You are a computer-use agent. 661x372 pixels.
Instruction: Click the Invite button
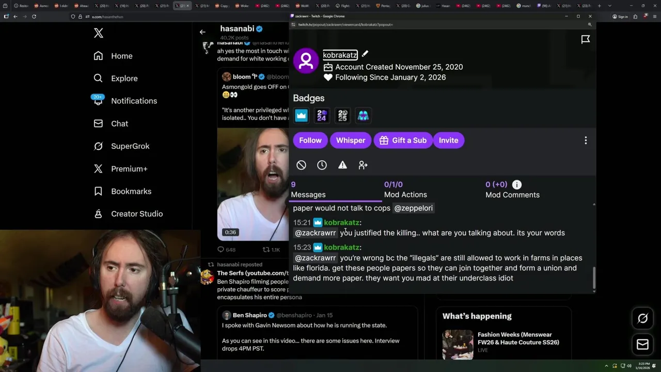coord(448,141)
